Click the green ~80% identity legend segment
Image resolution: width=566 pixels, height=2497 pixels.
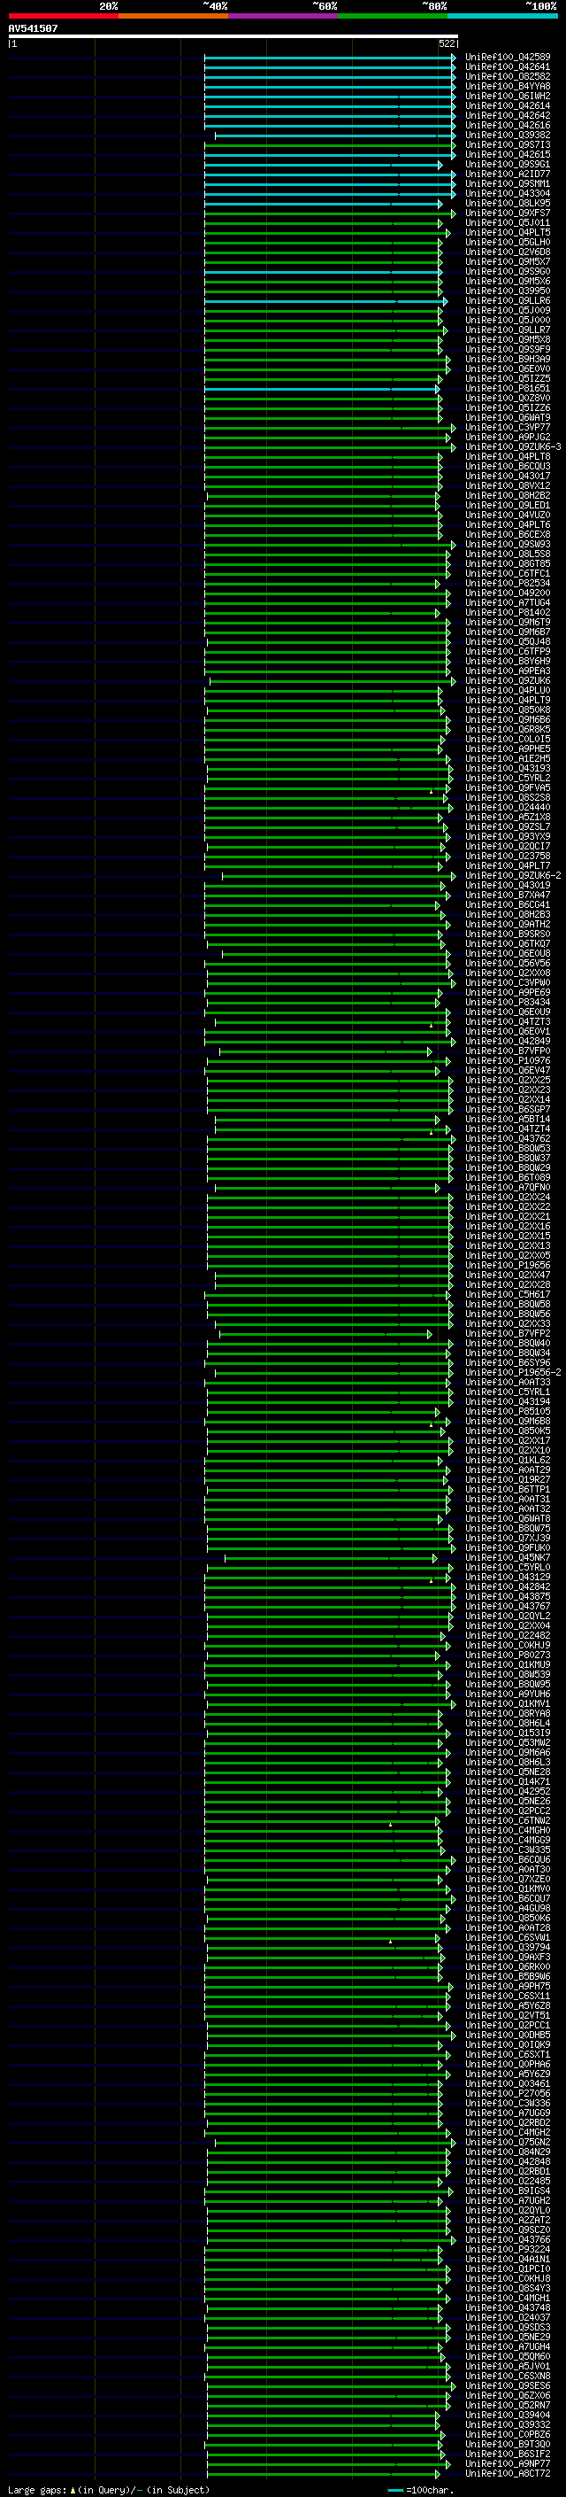point(393,16)
